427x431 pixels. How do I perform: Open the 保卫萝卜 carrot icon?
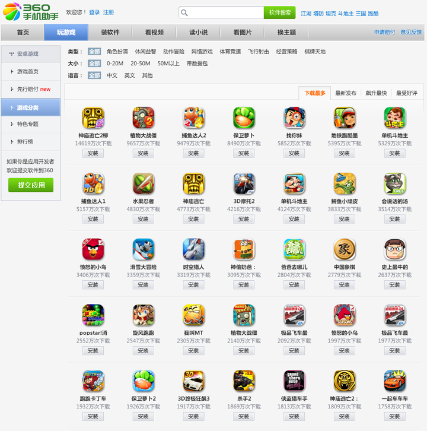[244, 118]
